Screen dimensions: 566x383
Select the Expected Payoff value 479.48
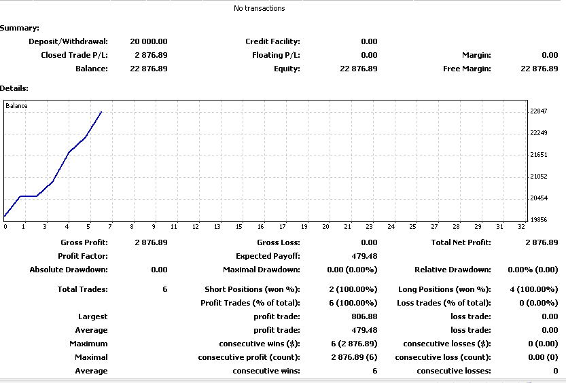(x=364, y=256)
